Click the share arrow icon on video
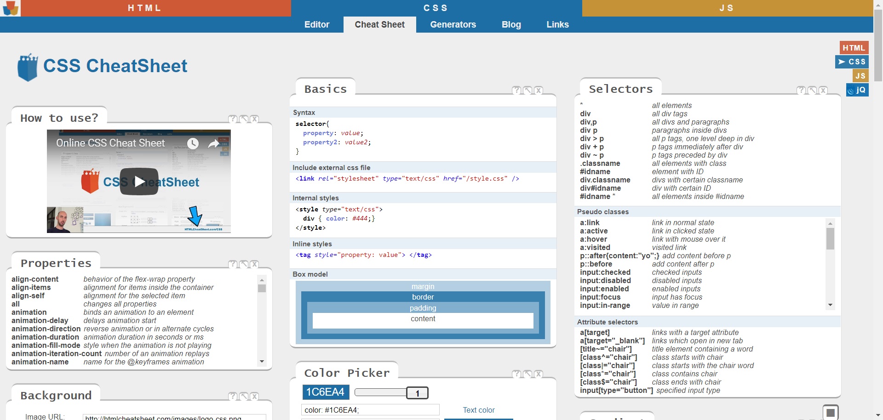 214,144
